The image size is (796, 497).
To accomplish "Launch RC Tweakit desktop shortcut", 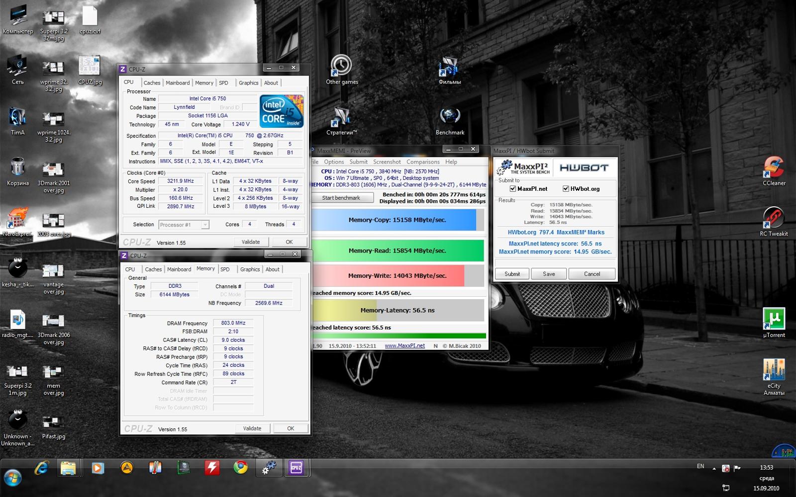I will point(774,221).
